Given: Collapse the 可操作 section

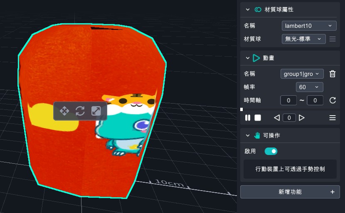Looking at the screenshot, I should click(x=248, y=135).
